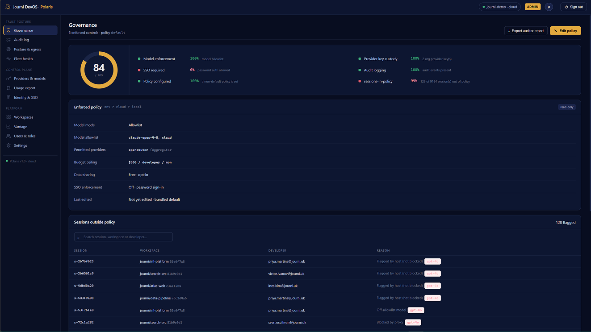Click Polaris v1.0 cloud status text
The image size is (591, 332).
tap(23, 161)
